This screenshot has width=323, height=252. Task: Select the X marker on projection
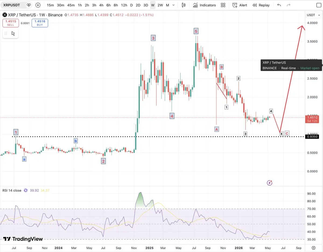[x=282, y=134]
